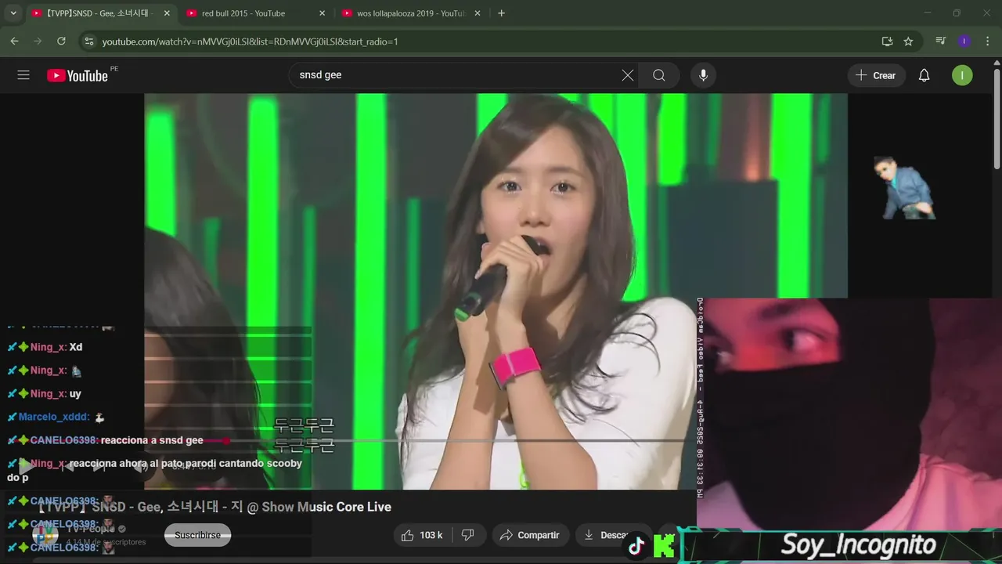The width and height of the screenshot is (1002, 564).
Task: Open the Chrome three-dot menu
Action: pyautogui.click(x=987, y=42)
